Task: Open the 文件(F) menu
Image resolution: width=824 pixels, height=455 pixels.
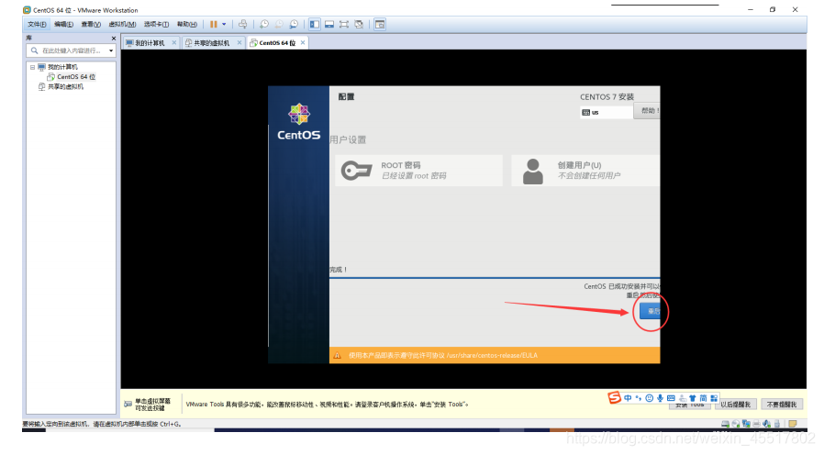Action: tap(37, 24)
